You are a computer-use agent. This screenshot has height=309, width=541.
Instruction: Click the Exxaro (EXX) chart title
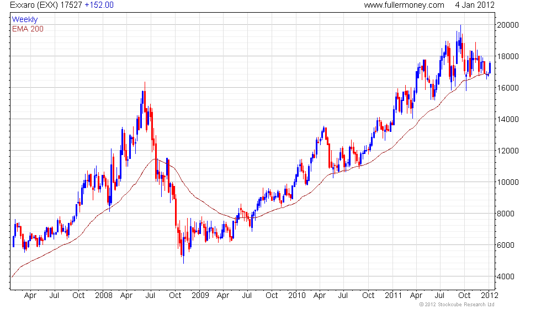[x=34, y=5]
